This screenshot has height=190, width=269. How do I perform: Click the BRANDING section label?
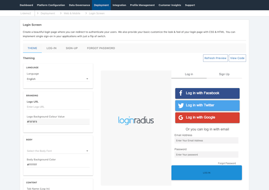tap(32, 95)
